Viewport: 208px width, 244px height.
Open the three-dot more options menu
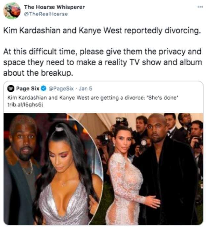click(200, 7)
